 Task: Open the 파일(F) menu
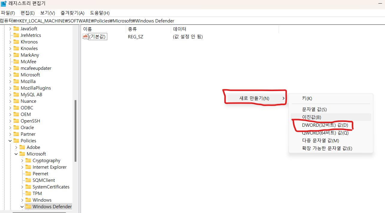click(x=8, y=13)
